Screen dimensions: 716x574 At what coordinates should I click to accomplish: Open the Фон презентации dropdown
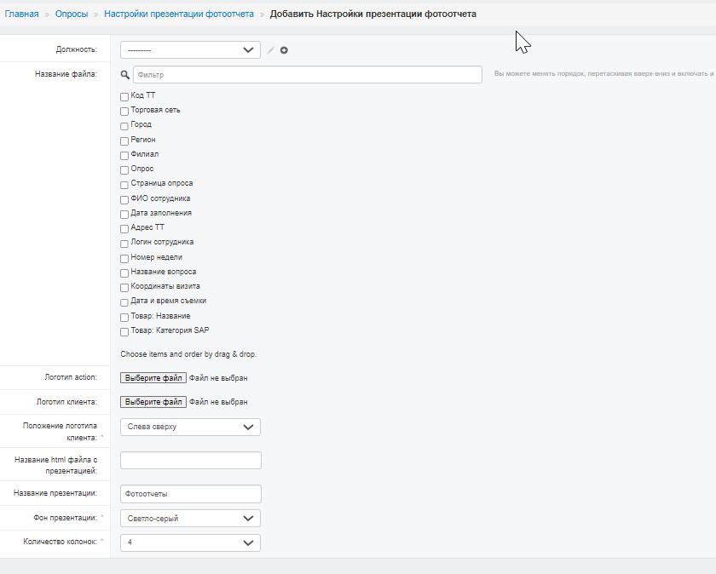190,519
